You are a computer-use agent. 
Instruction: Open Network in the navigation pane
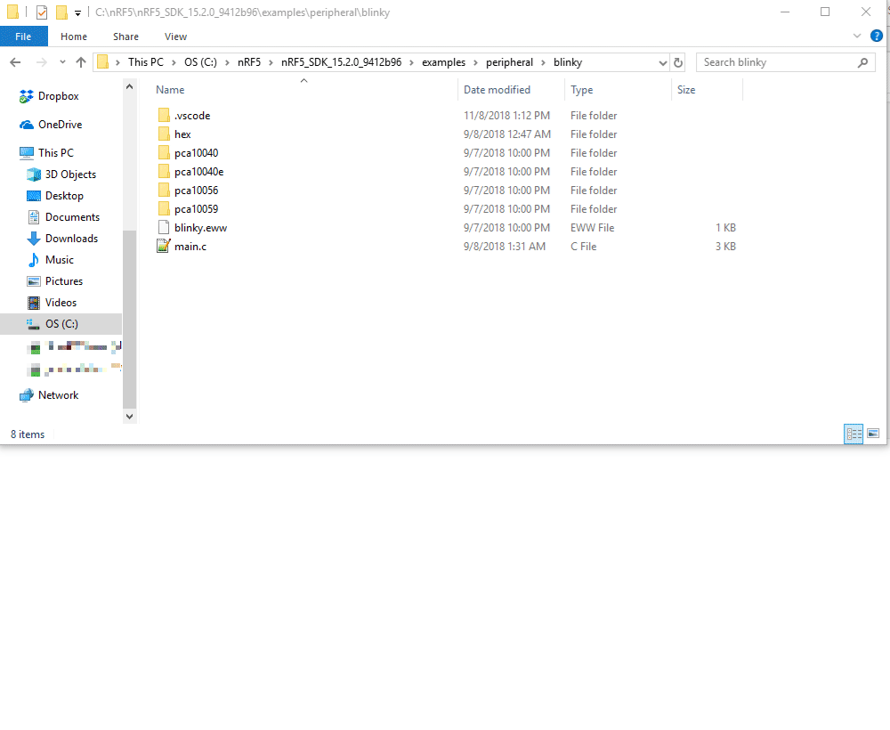49,395
